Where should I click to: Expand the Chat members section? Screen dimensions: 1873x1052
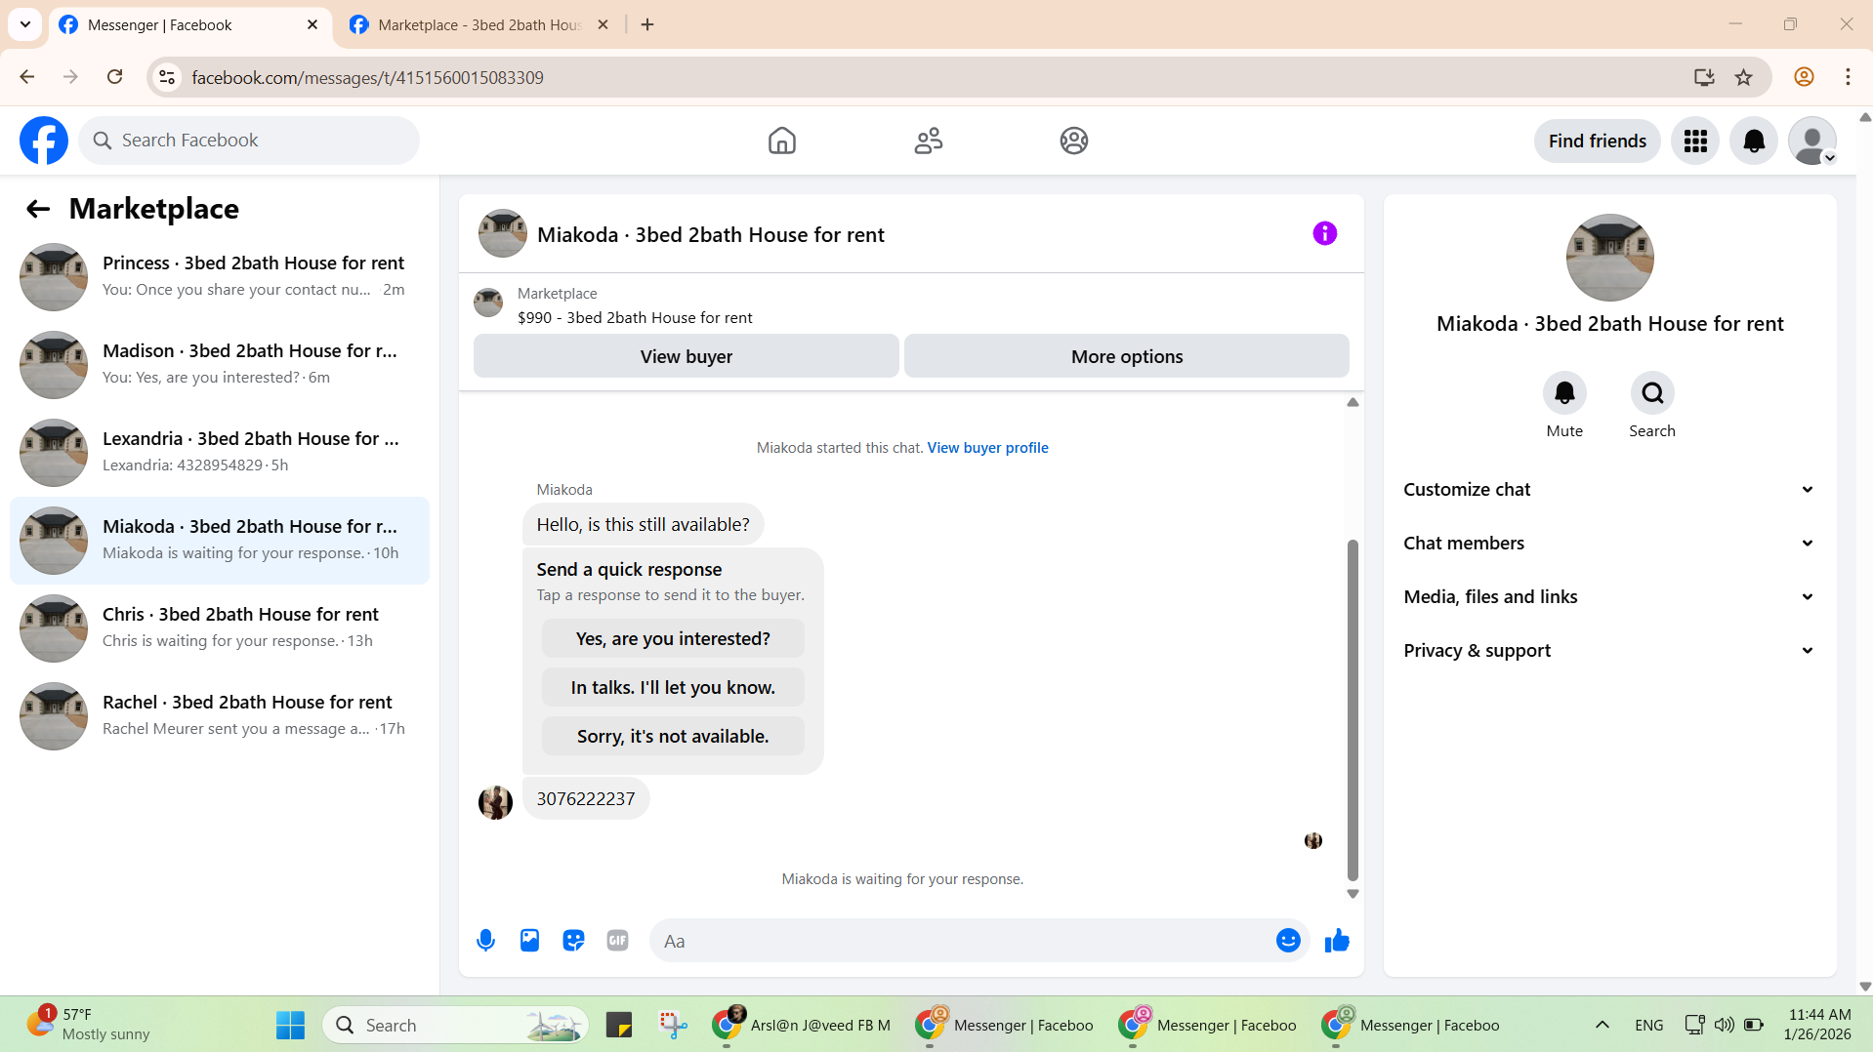tap(1609, 544)
